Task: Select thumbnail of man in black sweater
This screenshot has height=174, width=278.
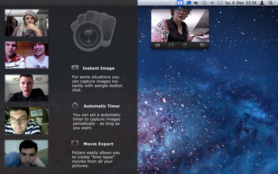Action: pyautogui.click(x=26, y=88)
